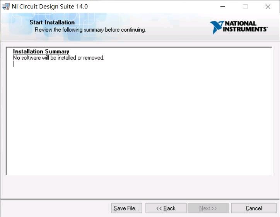Click 'Review the following summary before continuing.' text
280x217 pixels.
[x=90, y=30]
